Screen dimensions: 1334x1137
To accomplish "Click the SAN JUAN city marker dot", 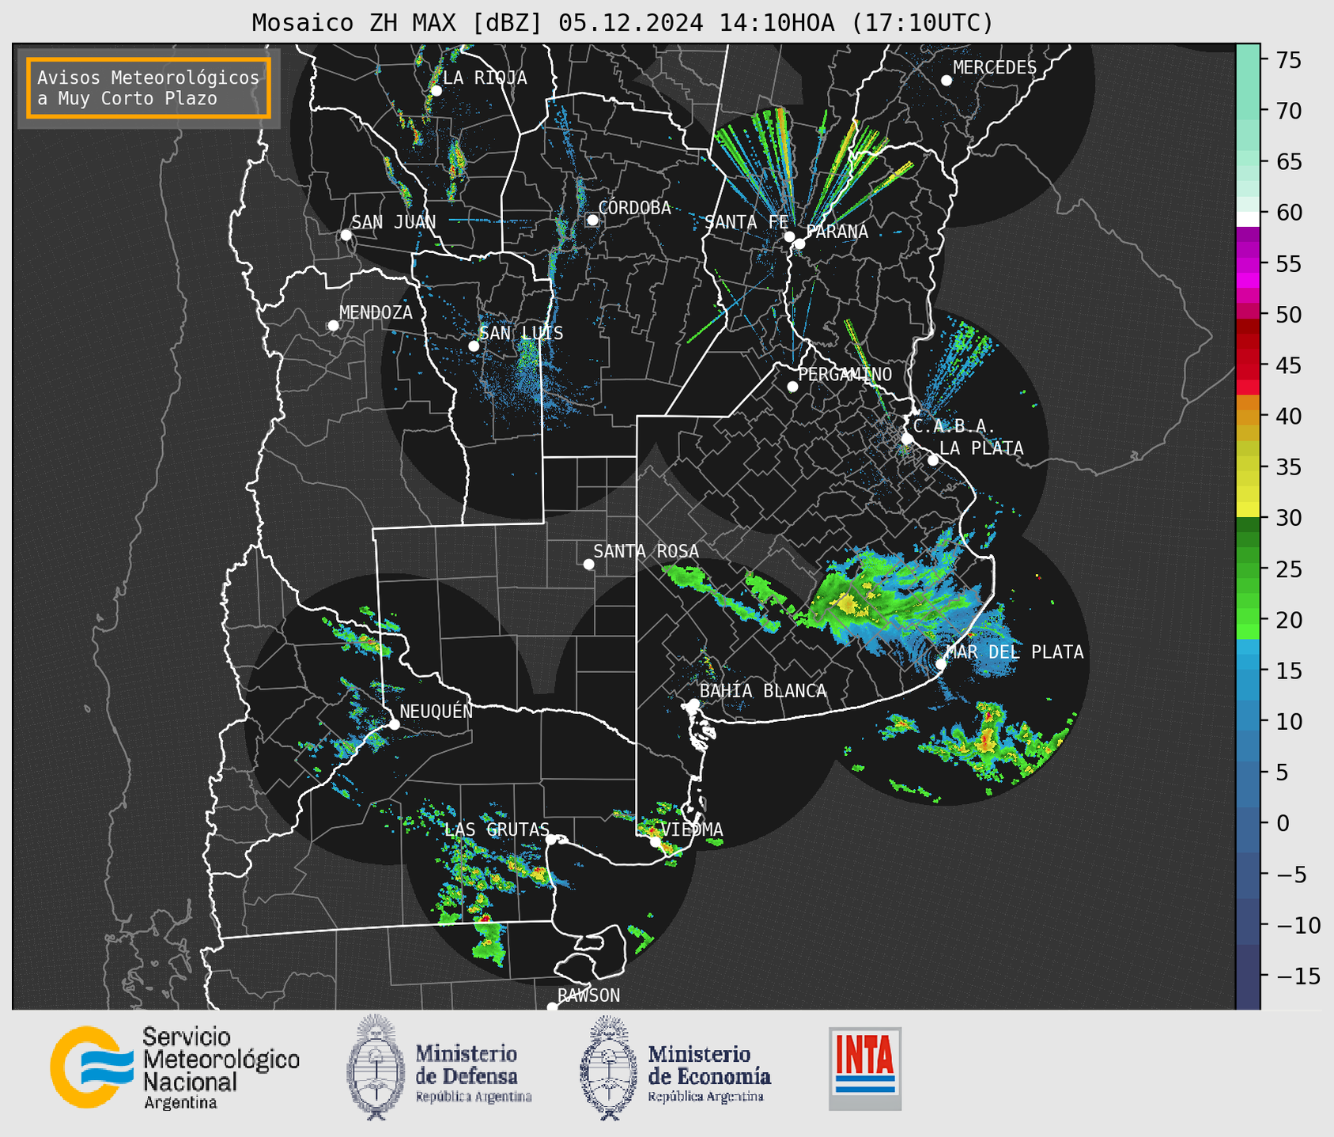I will [346, 235].
